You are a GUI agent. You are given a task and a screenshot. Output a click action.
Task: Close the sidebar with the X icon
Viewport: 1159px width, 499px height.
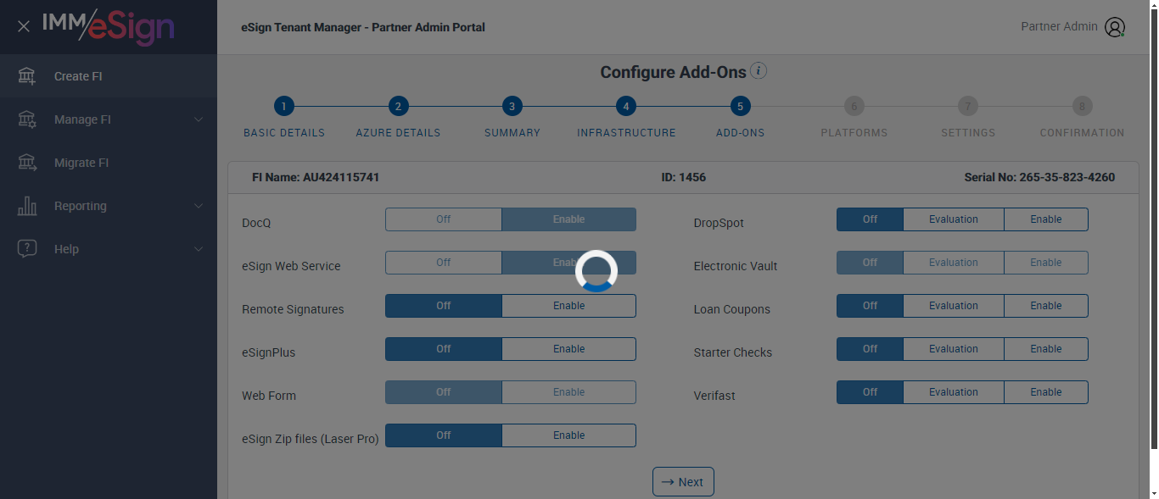pos(24,26)
